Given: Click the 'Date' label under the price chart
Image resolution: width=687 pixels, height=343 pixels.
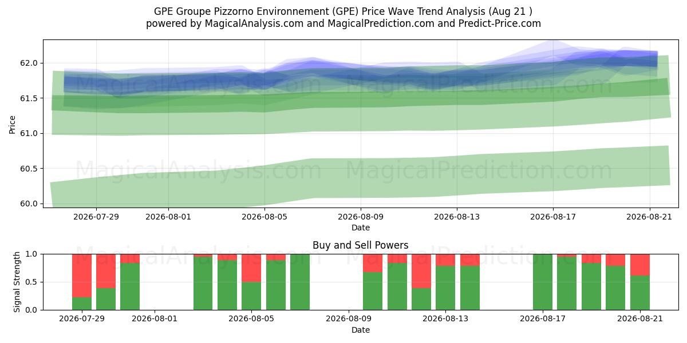Looking at the screenshot, I should click(361, 228).
